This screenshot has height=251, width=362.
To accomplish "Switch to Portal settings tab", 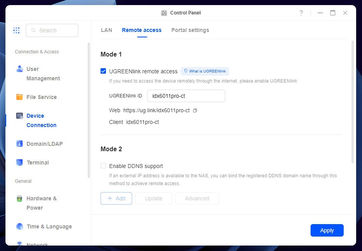I will 190,30.
